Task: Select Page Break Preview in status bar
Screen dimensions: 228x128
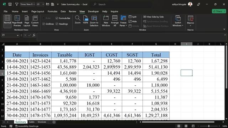Action: (193, 126)
